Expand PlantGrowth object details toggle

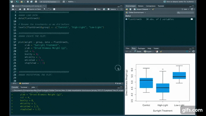click(x=126, y=19)
